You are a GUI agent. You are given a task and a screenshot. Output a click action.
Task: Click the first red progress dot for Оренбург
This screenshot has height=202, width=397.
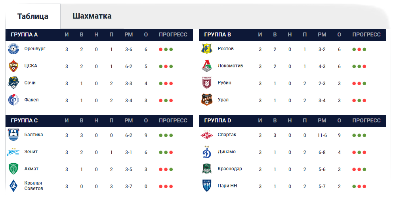pos(160,50)
